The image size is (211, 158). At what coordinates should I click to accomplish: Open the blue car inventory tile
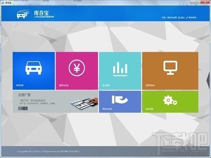[x=34, y=71]
